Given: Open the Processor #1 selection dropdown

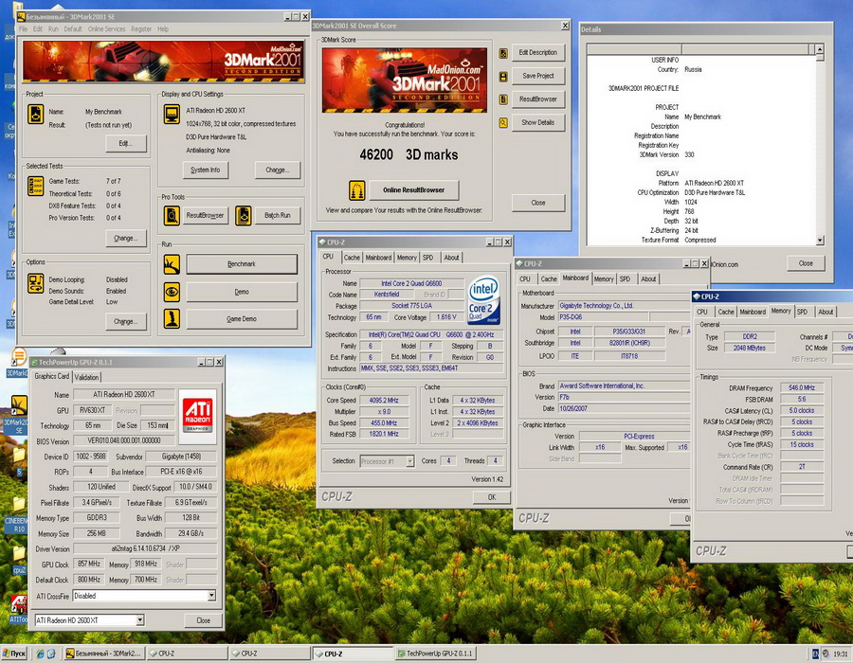Looking at the screenshot, I should click(x=409, y=461).
